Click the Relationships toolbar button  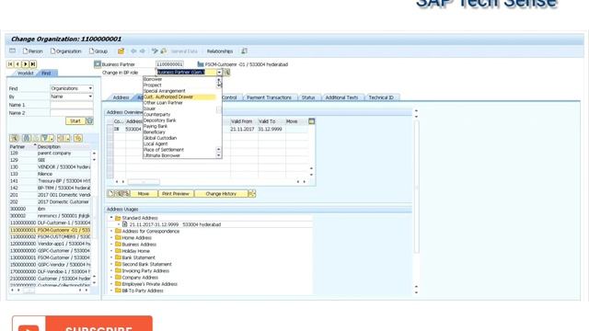tap(220, 51)
